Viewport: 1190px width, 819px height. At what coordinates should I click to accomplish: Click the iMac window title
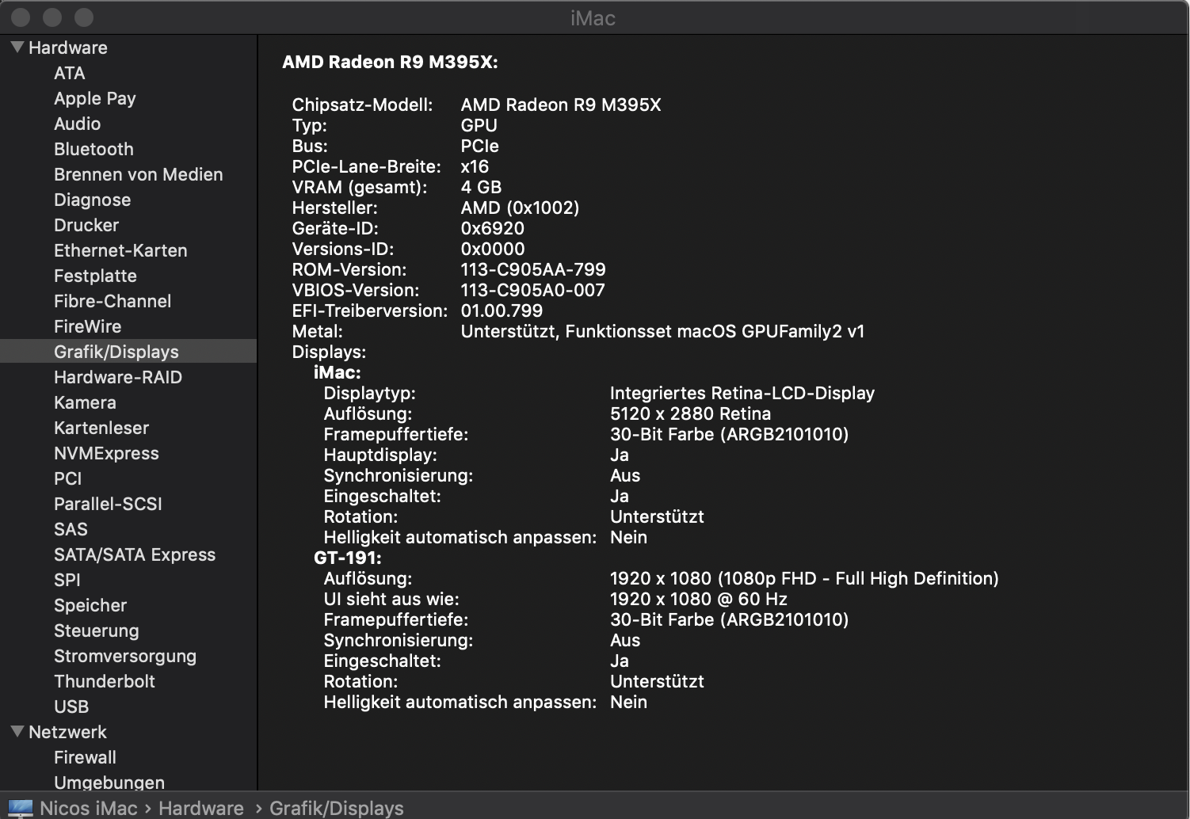tap(593, 17)
